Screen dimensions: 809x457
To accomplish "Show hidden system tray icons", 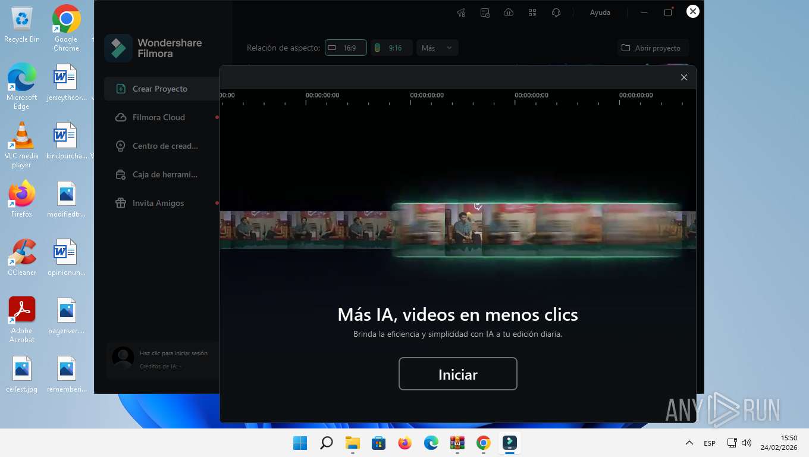I will tap(689, 443).
